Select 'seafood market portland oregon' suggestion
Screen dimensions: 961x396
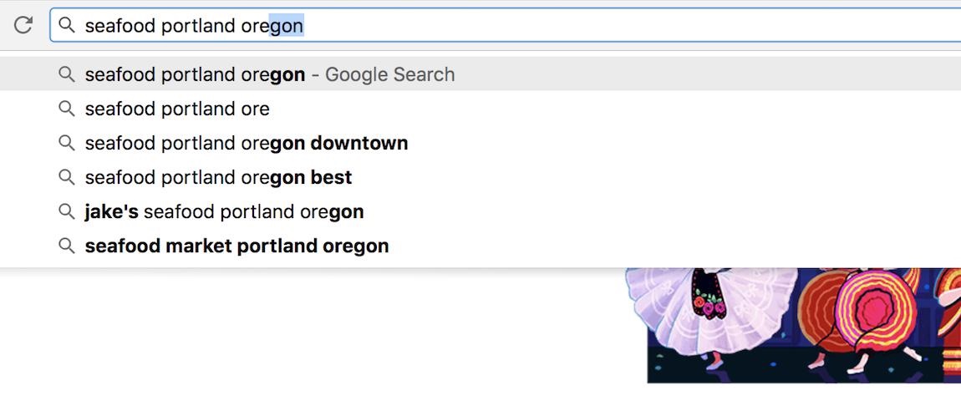click(236, 246)
